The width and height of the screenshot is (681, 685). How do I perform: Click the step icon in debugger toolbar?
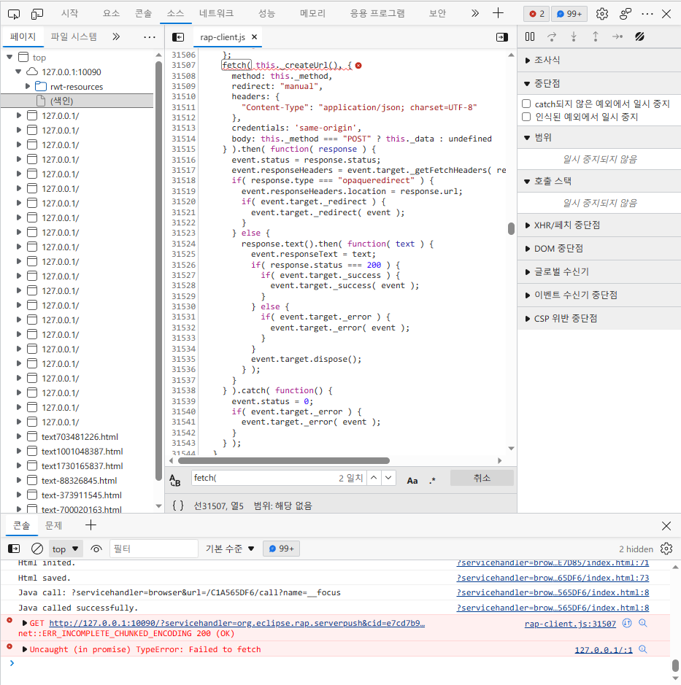(617, 36)
